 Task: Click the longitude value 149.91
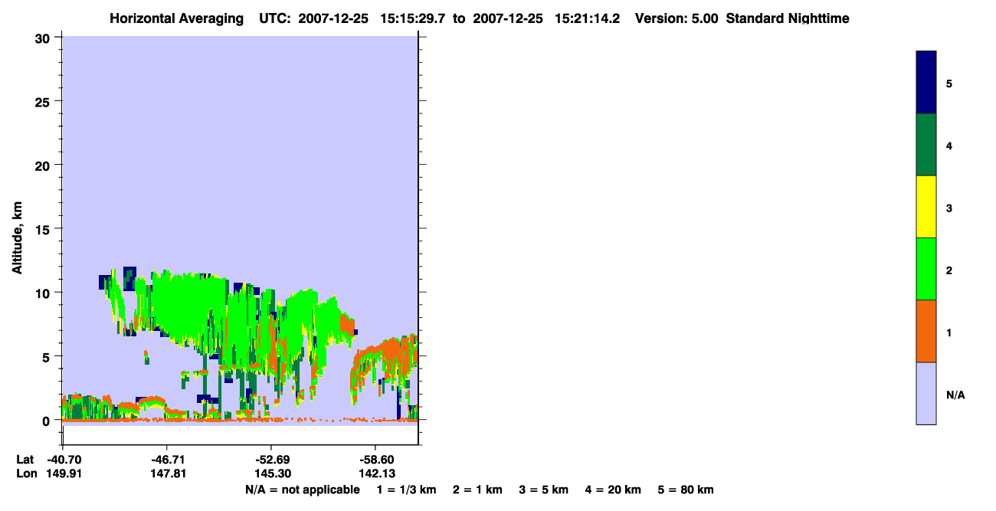pos(65,473)
